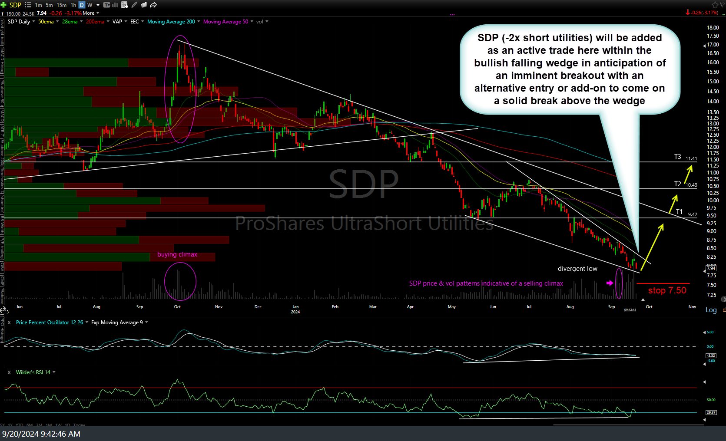Open the calculator grid icon in the toolbar
This screenshot has height=441, width=726.
(x=124, y=5)
